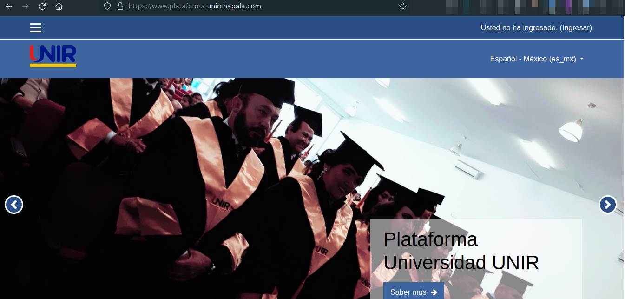Open the hamburger side menu
The height and width of the screenshot is (299, 625).
pos(36,28)
